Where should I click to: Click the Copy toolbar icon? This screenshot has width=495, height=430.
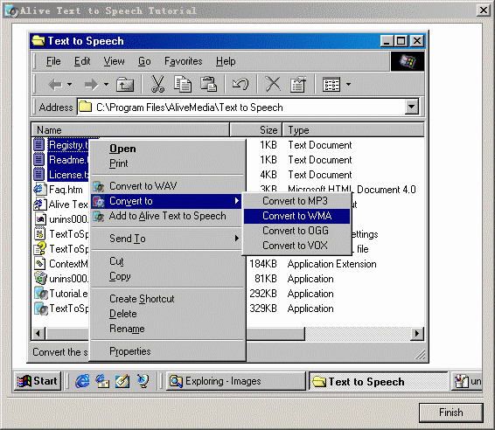coord(183,84)
